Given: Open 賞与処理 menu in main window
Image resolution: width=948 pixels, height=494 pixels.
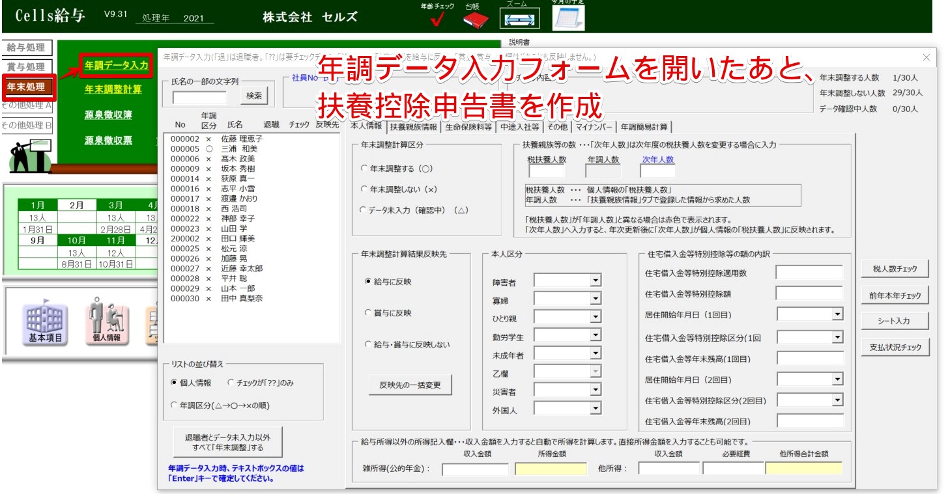Looking at the screenshot, I should pyautogui.click(x=26, y=66).
